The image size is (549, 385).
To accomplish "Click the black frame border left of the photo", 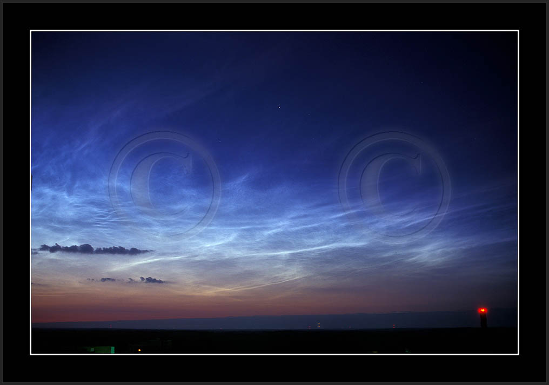I will coord(16,192).
